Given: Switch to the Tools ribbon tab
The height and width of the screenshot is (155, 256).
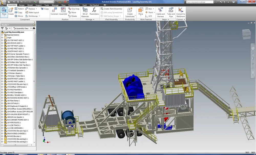Looking at the screenshot, I should [x=47, y=5].
